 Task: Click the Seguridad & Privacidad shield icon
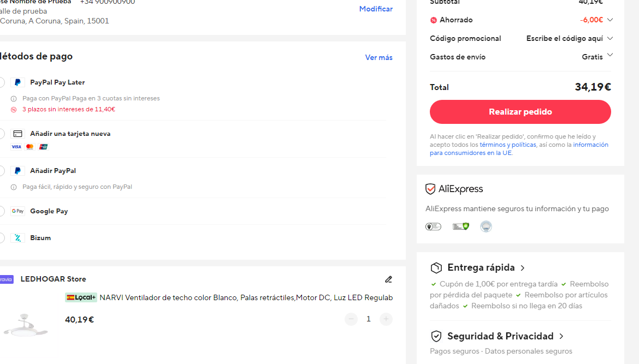point(436,336)
